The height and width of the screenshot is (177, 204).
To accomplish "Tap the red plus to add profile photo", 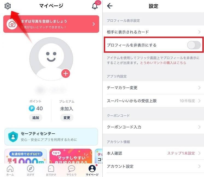I will tap(66, 73).
